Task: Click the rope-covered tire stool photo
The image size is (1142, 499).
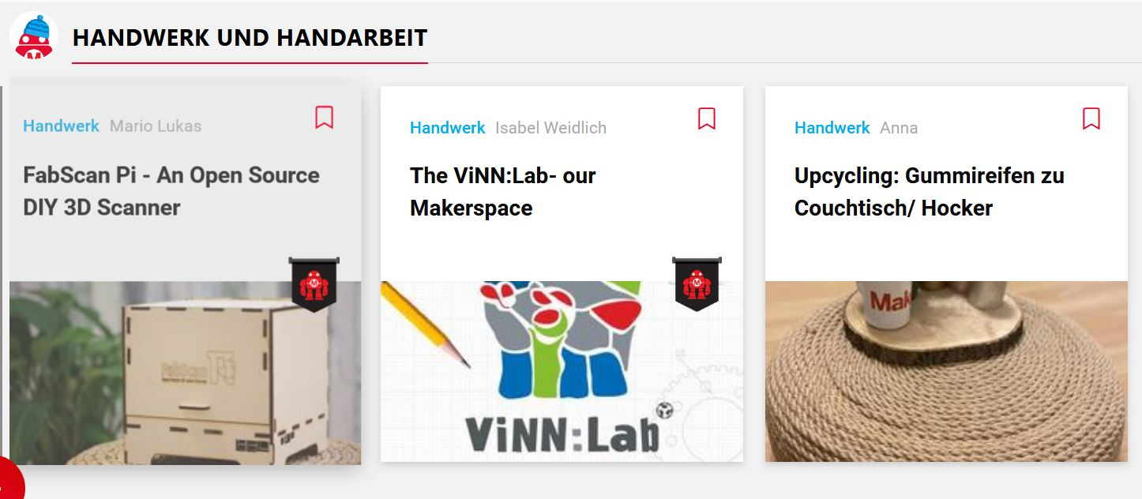Action: click(x=946, y=371)
